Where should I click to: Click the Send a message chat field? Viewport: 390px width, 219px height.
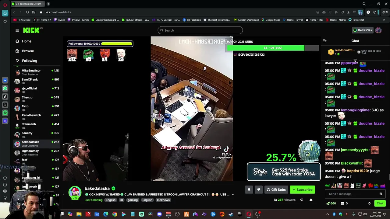(352, 194)
